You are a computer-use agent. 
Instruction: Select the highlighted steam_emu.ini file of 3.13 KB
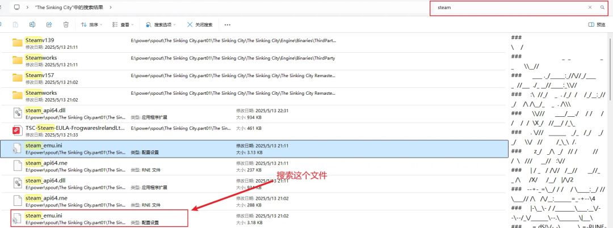[44, 145]
